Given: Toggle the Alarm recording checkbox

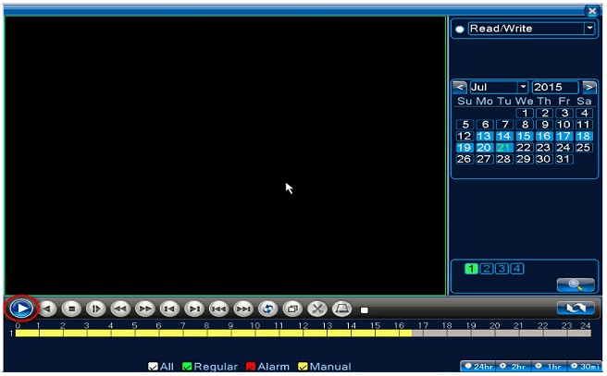Looking at the screenshot, I should coord(252,367).
